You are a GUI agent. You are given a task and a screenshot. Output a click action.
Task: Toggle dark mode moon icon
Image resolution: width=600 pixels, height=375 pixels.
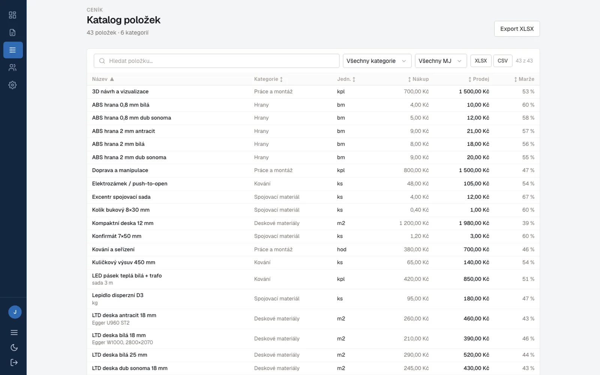(x=14, y=348)
